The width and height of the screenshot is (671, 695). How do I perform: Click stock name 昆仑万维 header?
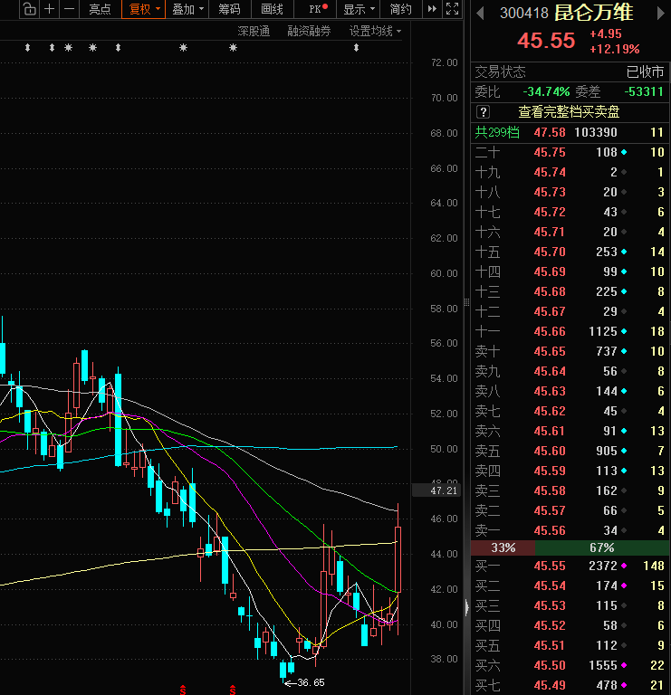[x=594, y=13]
